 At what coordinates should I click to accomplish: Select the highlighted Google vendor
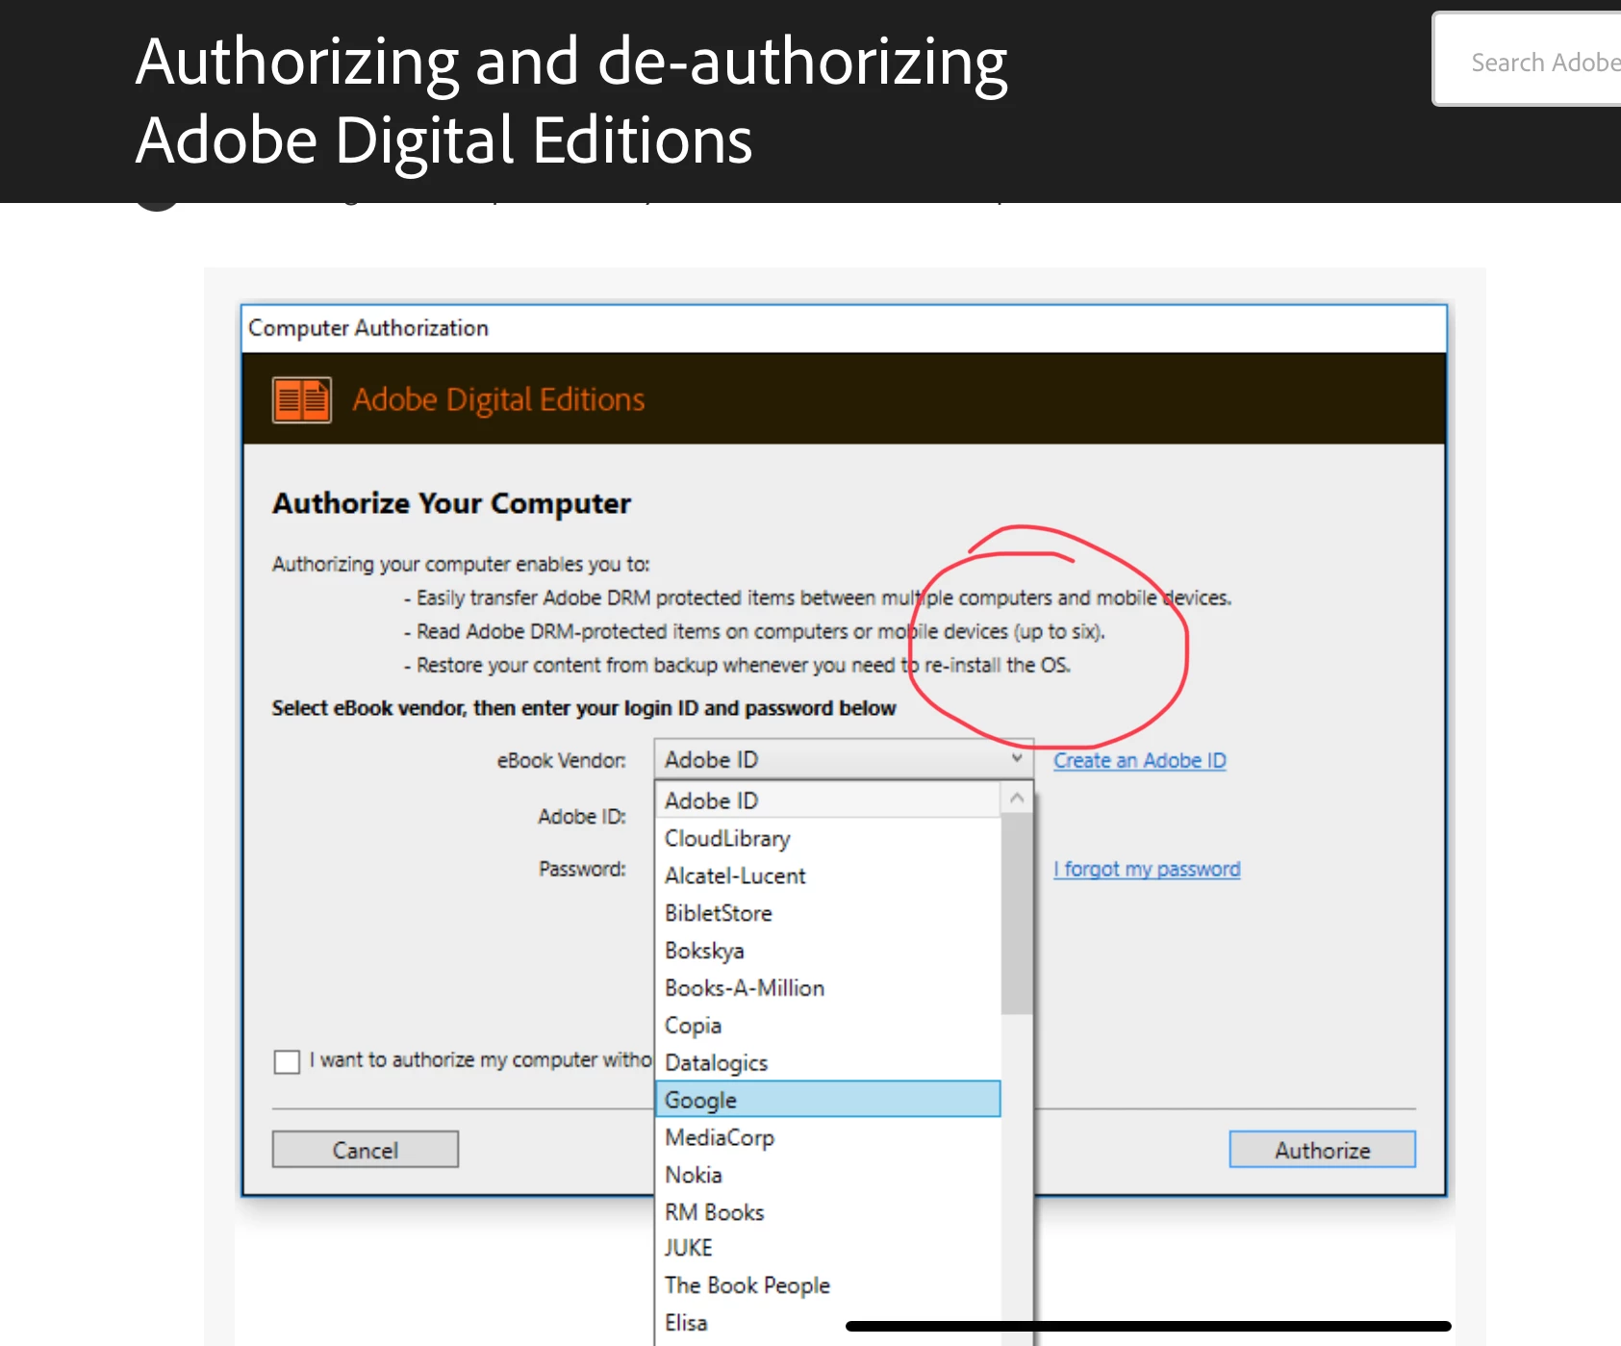click(828, 1100)
